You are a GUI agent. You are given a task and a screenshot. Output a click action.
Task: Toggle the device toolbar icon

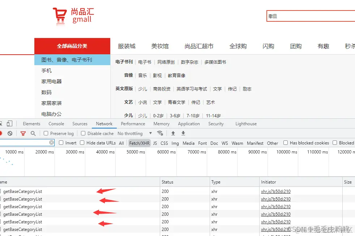click(x=10, y=123)
